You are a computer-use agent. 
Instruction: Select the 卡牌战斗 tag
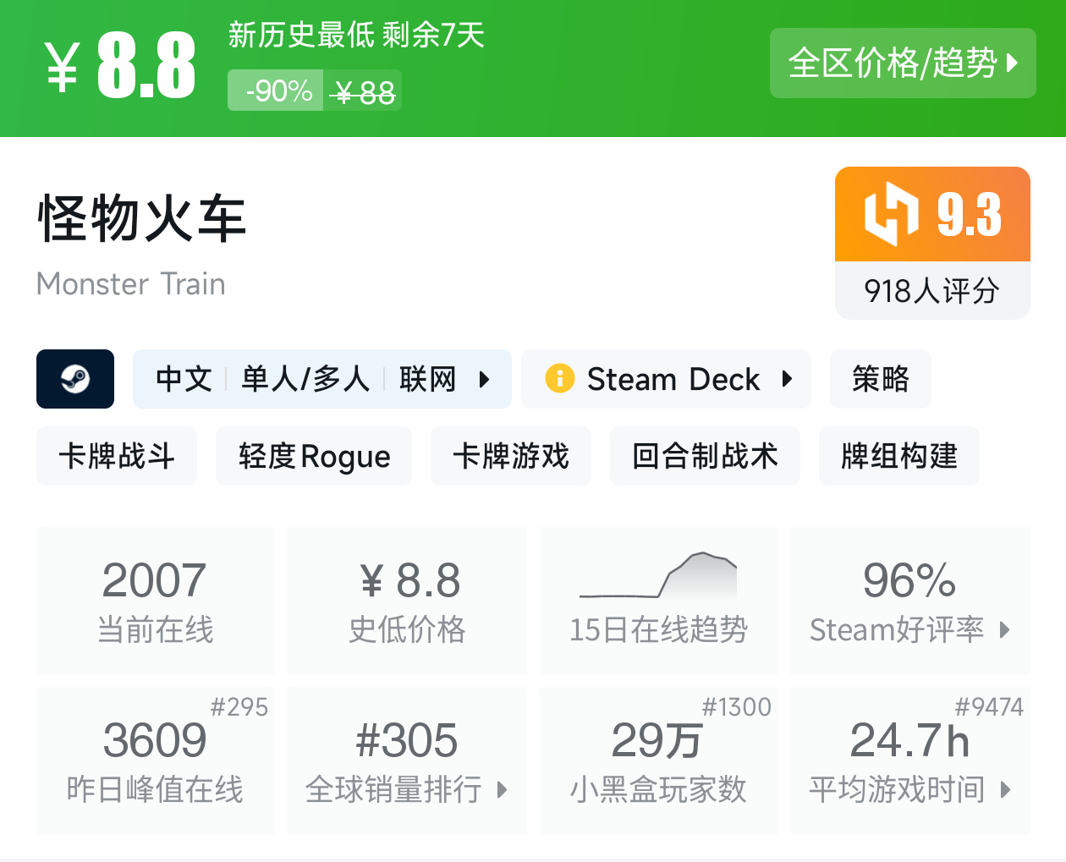point(117,456)
